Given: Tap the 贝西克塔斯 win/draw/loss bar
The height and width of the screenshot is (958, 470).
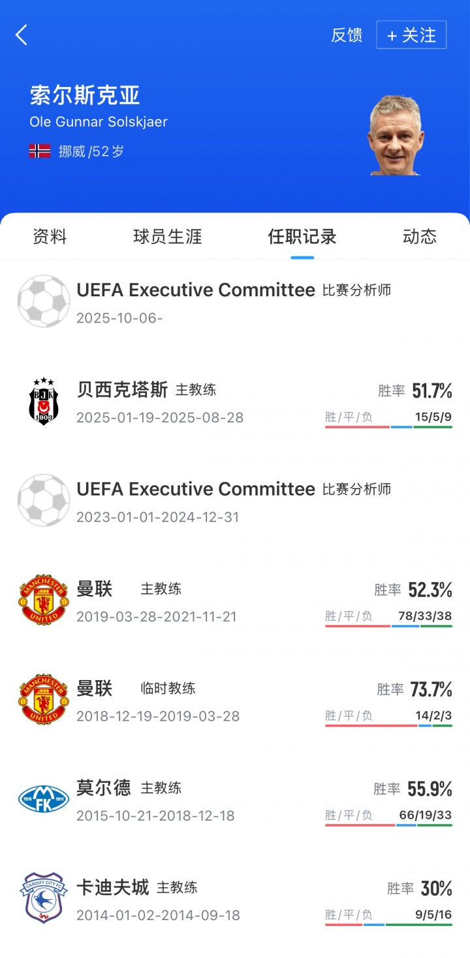Looking at the screenshot, I should click(388, 427).
